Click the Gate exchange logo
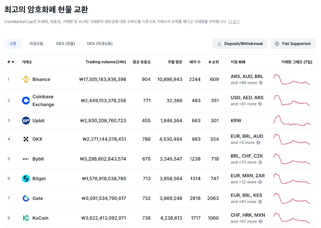The width and height of the screenshot is (321, 228). point(26,198)
